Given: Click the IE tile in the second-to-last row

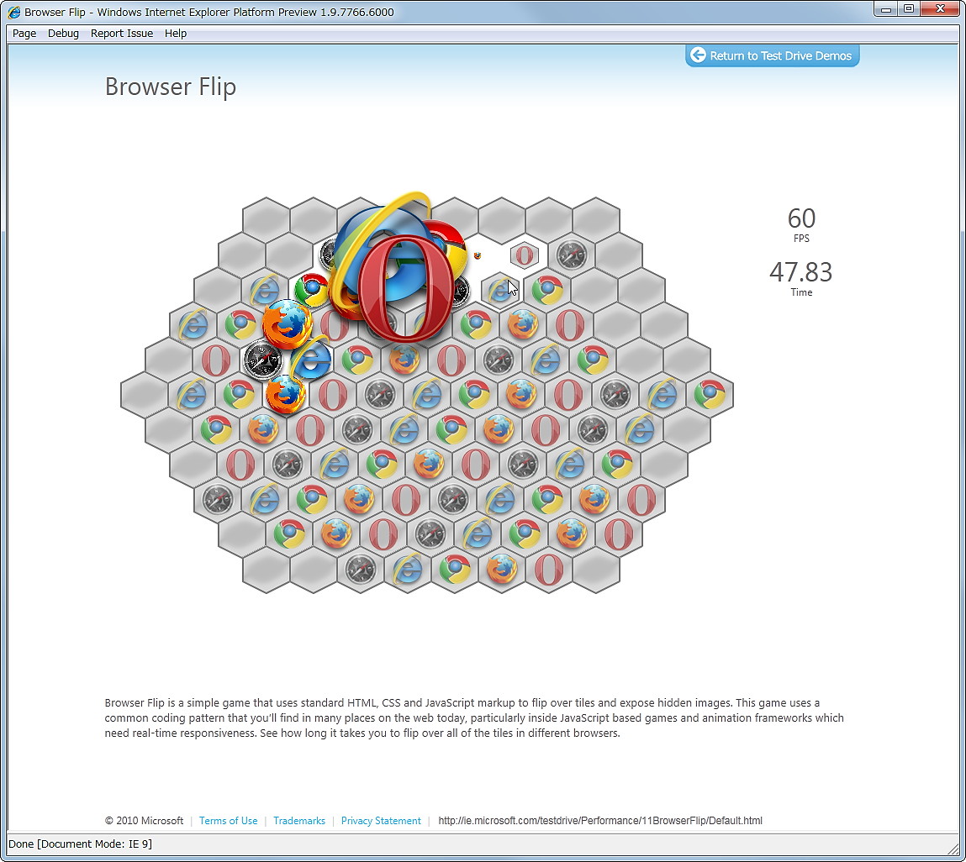Looking at the screenshot, I should pos(478,533).
